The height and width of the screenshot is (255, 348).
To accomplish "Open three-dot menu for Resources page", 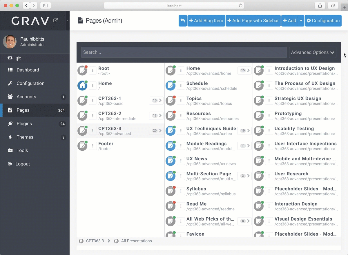I will tap(181, 116).
